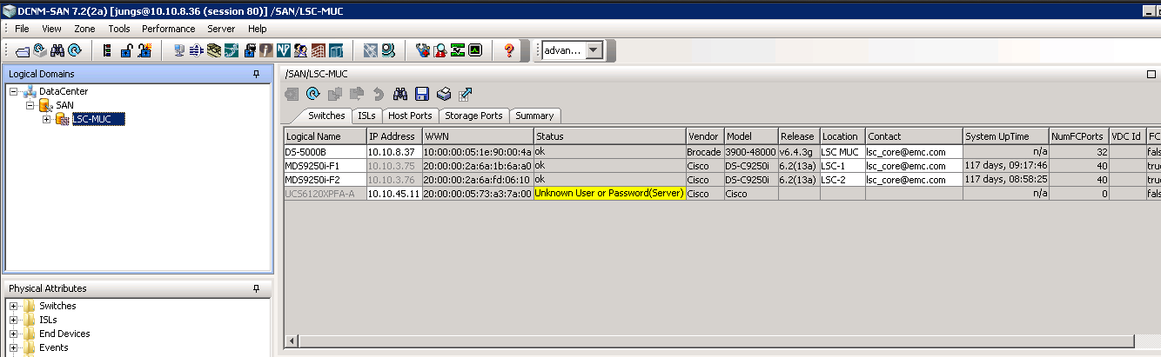Expand the ISLs folder in Physical Attributes
This screenshot has height=357, width=1161.
click(x=14, y=320)
